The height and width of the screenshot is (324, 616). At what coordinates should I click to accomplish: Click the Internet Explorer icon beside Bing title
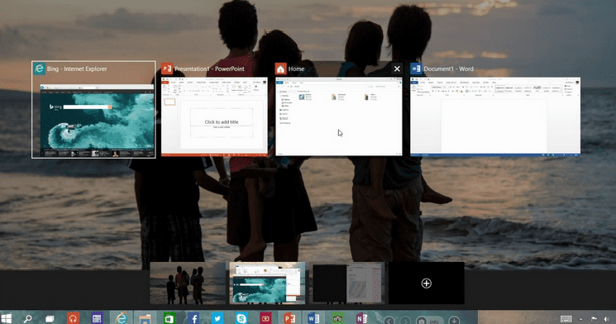pos(39,69)
